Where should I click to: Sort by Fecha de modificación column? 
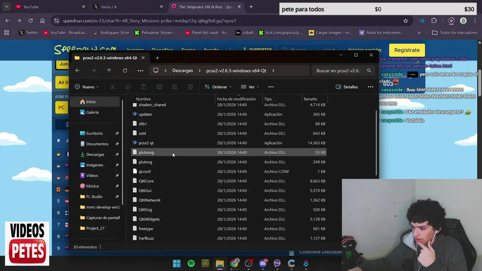point(236,99)
